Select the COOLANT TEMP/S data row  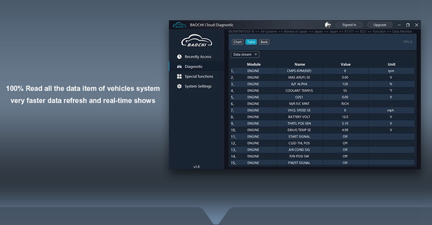pyautogui.click(x=300, y=90)
